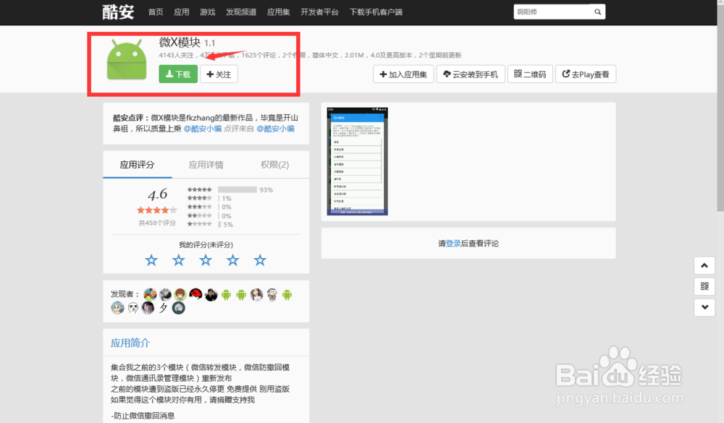
Task: Click the 93% five-star rating bar
Action: point(237,189)
